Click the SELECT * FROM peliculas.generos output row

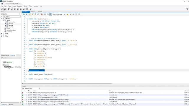point(105,97)
